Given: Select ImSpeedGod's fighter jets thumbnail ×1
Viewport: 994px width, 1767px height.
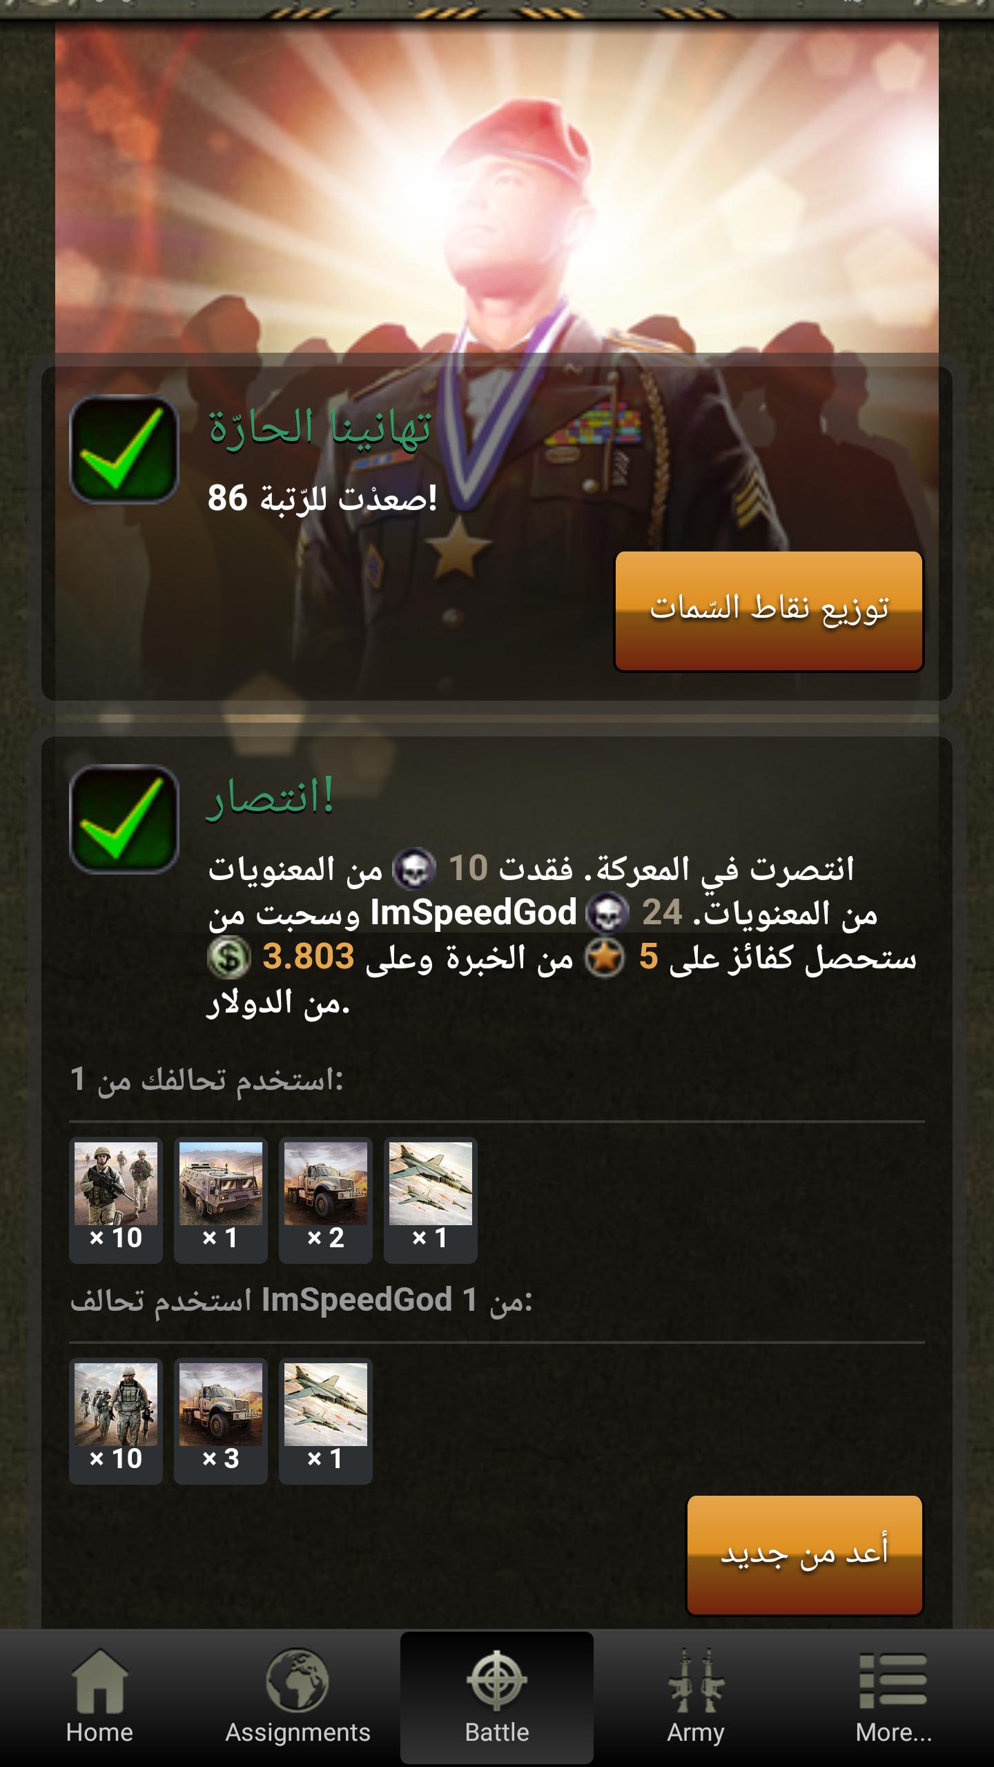Looking at the screenshot, I should point(326,1421).
